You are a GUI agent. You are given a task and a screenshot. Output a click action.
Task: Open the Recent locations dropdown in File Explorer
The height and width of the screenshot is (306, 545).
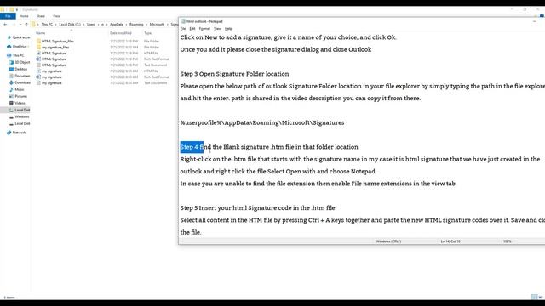(20, 25)
